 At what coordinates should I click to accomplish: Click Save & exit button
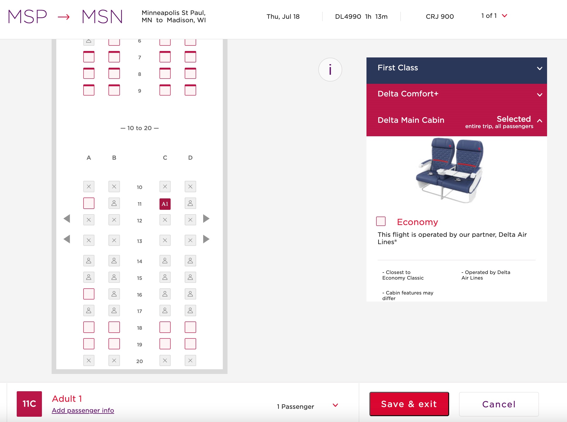pyautogui.click(x=408, y=404)
